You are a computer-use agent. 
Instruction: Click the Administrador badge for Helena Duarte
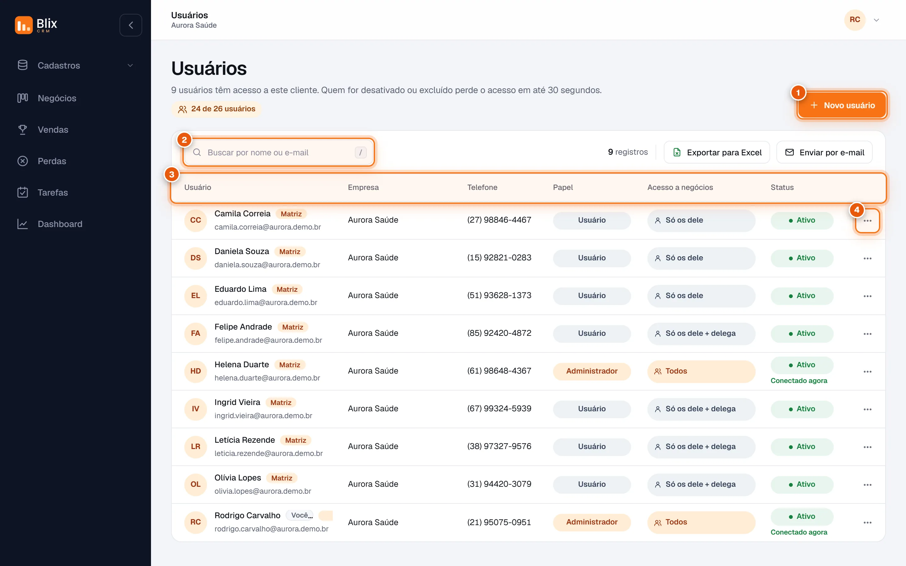(x=591, y=371)
